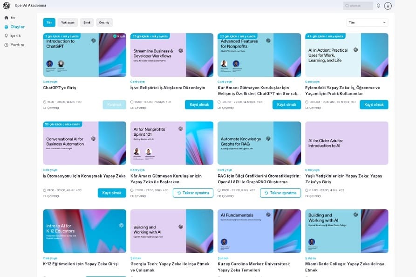The width and height of the screenshot is (416, 277).
Task: Open AI for Older Adults thumbnail
Action: tap(347, 143)
